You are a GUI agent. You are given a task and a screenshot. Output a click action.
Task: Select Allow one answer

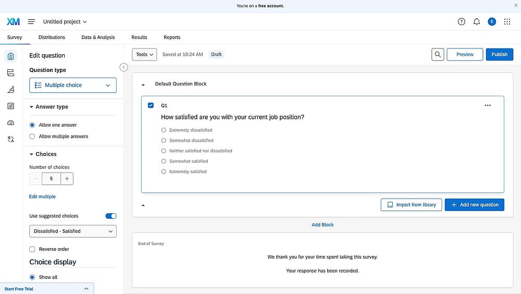point(32,125)
